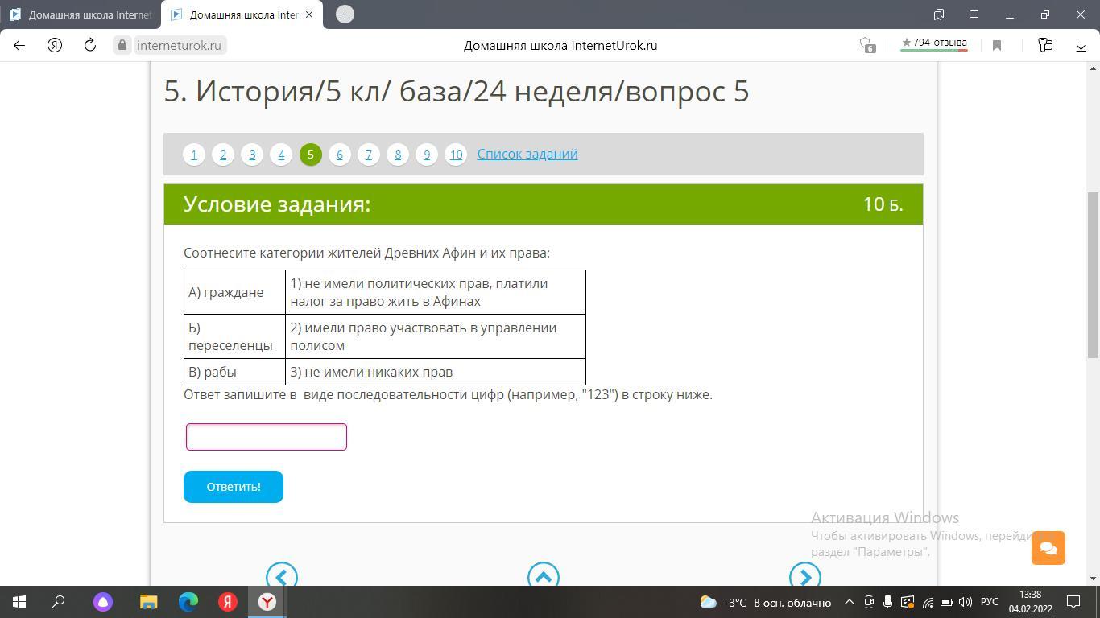Switch to the first Домашняя школа tab

pyautogui.click(x=81, y=14)
